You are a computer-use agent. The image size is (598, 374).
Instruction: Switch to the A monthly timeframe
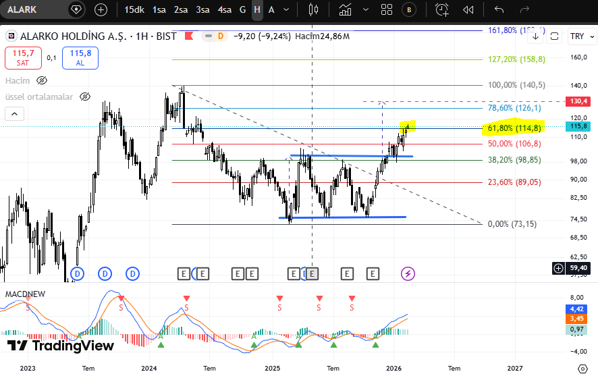[x=271, y=9]
